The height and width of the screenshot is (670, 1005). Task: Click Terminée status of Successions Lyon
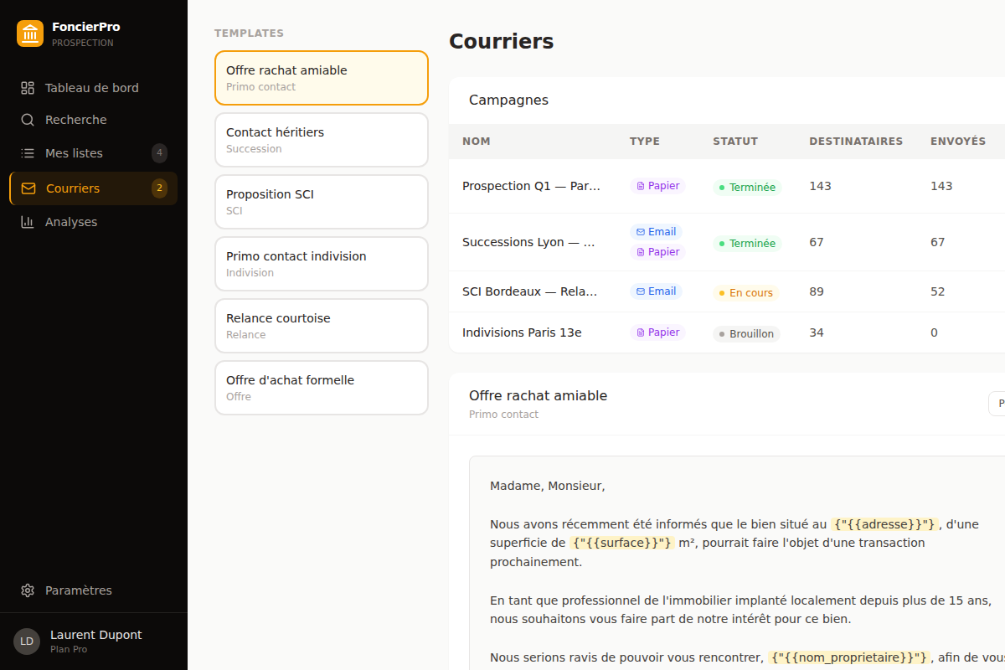[x=747, y=244]
